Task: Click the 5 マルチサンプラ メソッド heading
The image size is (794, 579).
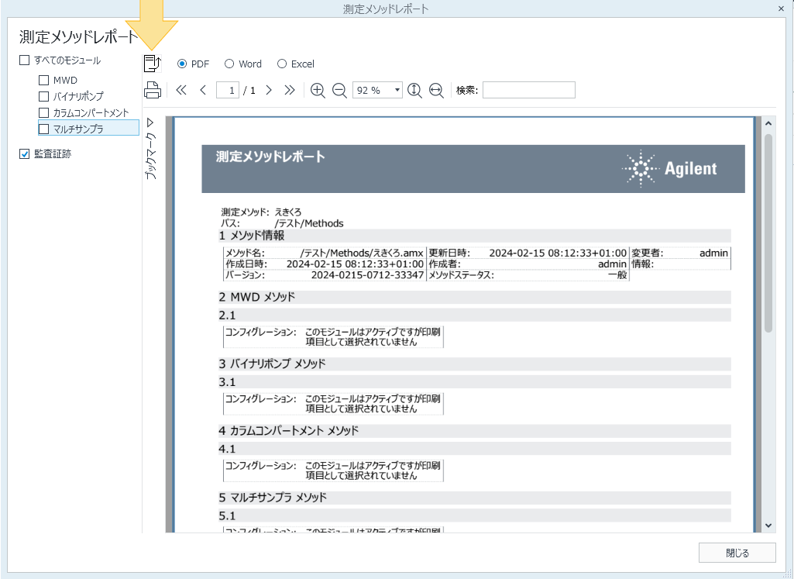Action: [273, 498]
